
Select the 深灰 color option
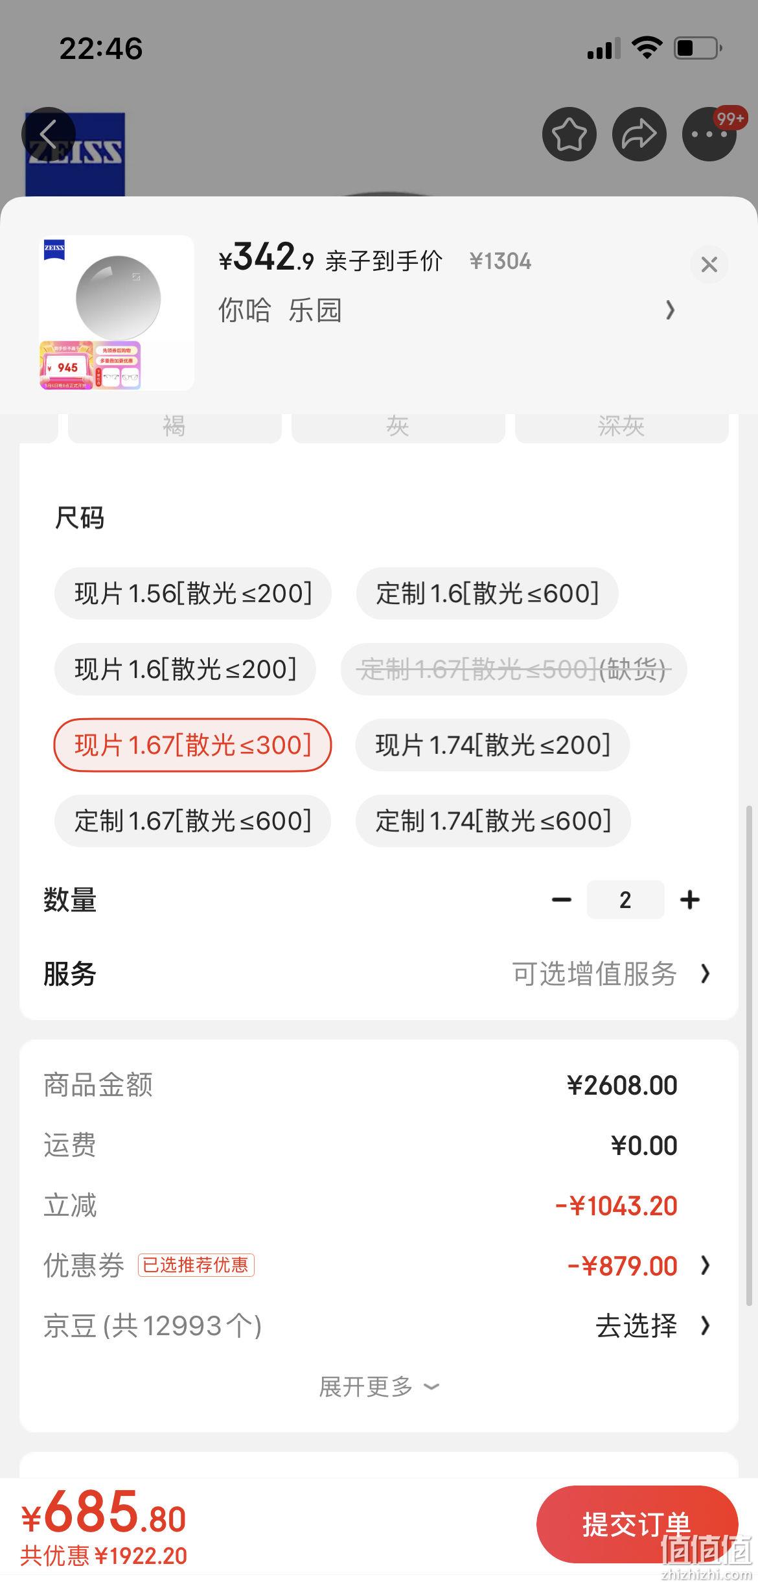click(621, 427)
